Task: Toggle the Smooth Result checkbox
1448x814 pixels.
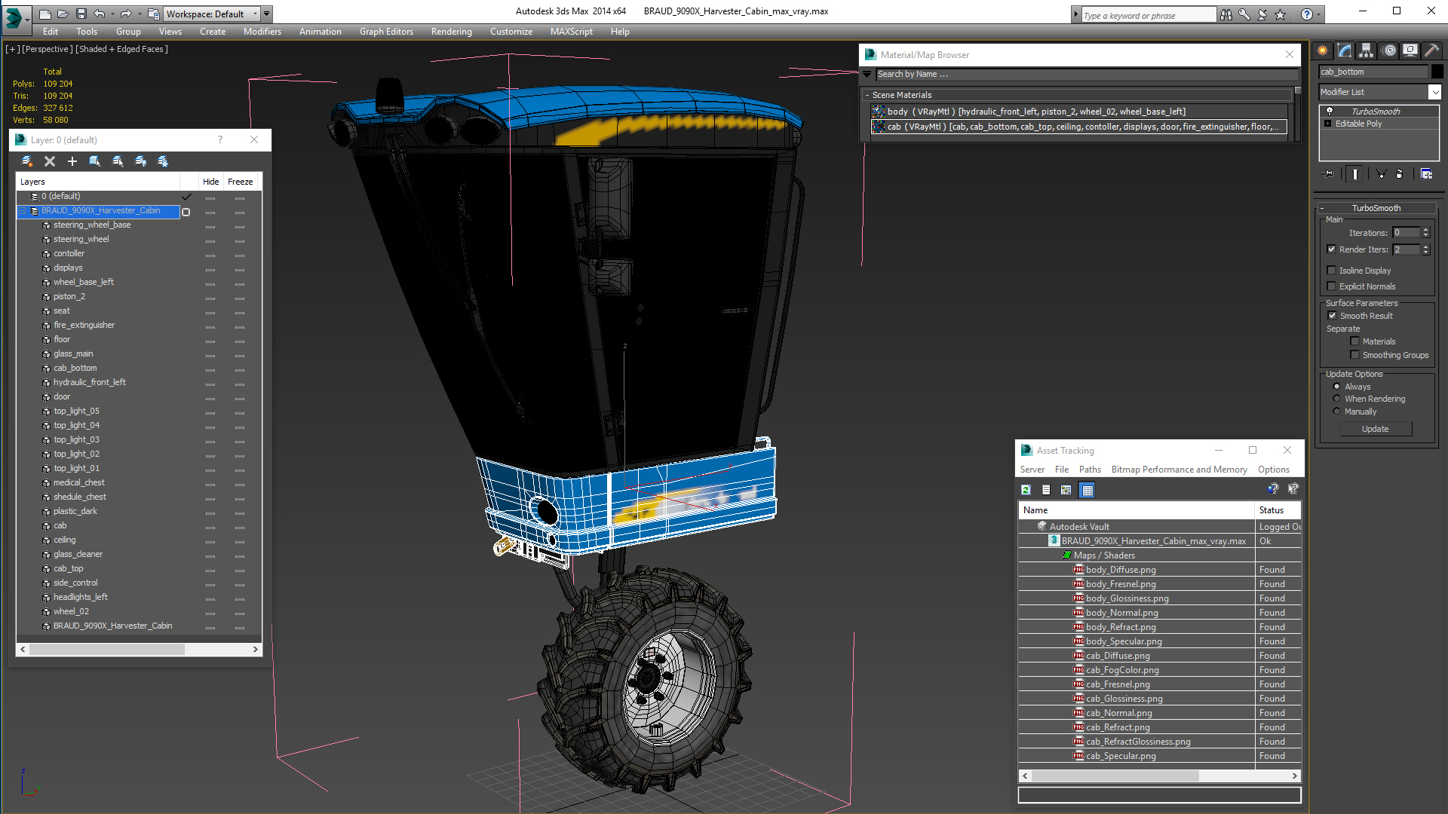Action: (1332, 316)
